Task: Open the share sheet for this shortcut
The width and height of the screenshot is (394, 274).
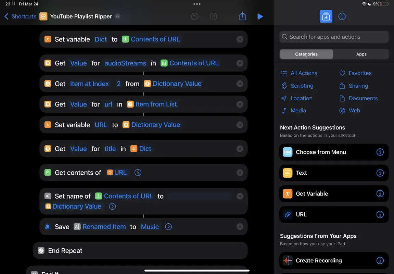Action: (242, 16)
